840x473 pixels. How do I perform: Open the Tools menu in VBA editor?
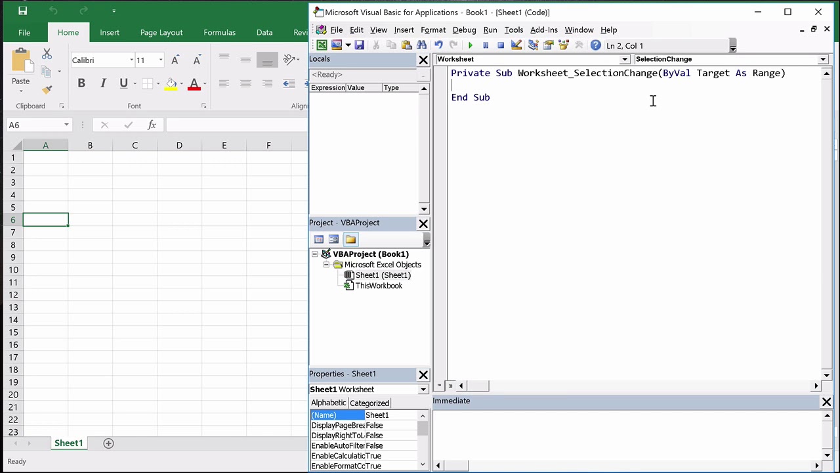pyautogui.click(x=514, y=30)
